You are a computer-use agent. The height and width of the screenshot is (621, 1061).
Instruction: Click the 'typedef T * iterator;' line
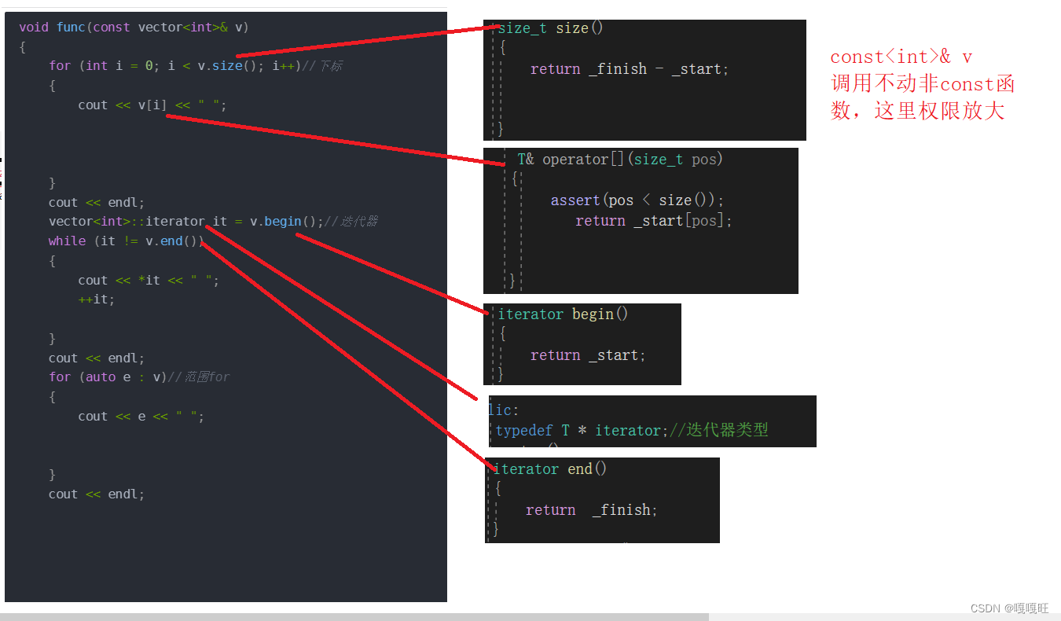[x=632, y=431]
